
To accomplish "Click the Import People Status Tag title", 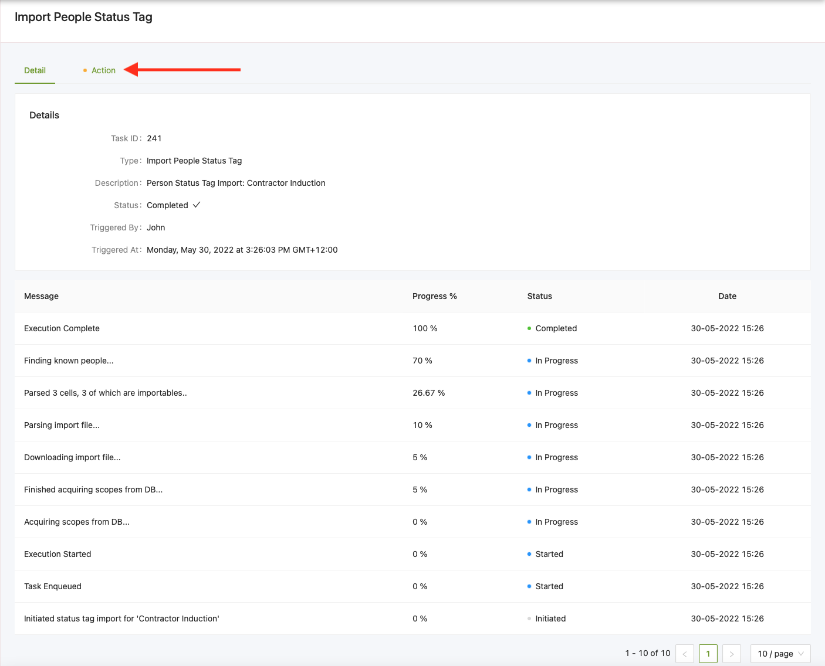I will (x=83, y=17).
